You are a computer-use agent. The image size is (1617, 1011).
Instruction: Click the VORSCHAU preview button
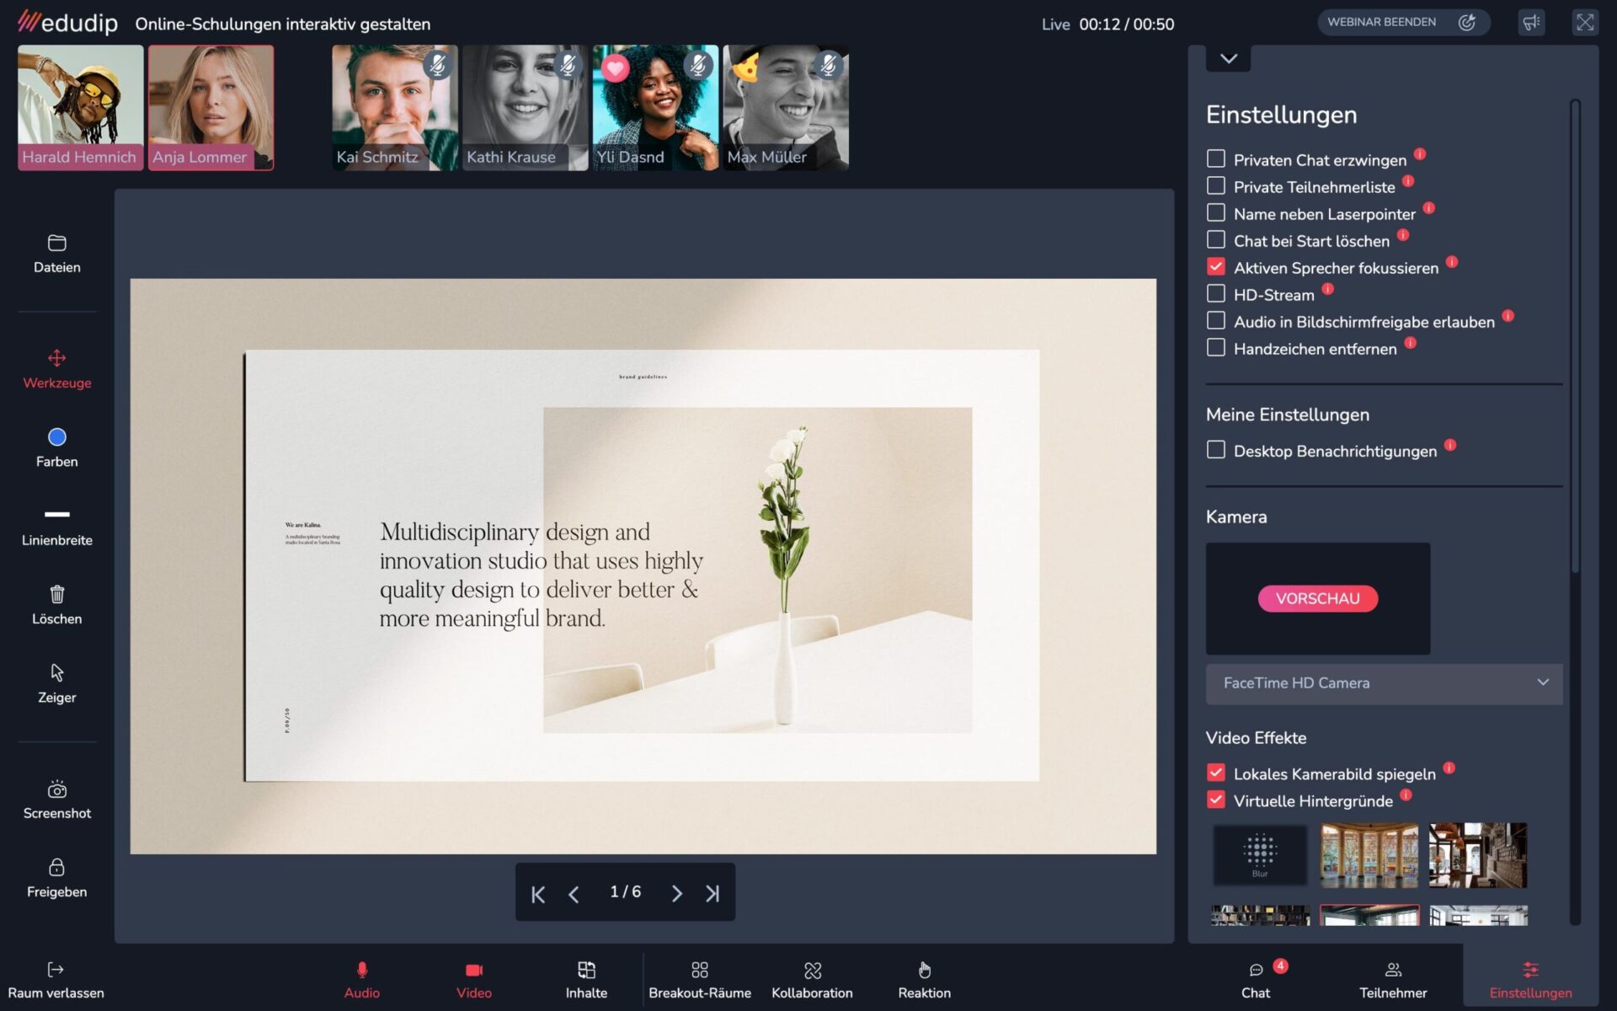pyautogui.click(x=1317, y=598)
